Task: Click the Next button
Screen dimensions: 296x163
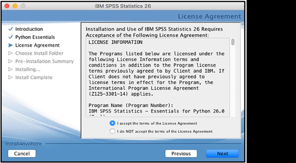Action: tap(223, 154)
